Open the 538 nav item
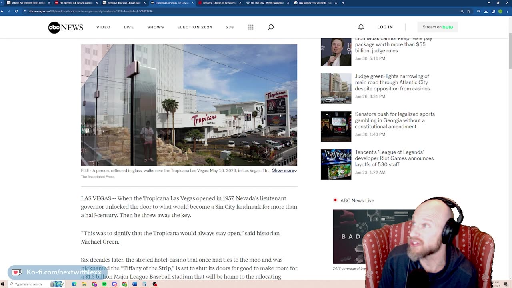 tap(230, 27)
